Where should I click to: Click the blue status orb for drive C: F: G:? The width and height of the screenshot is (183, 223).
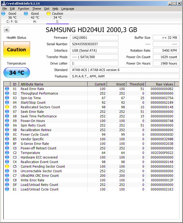coord(3,13)
